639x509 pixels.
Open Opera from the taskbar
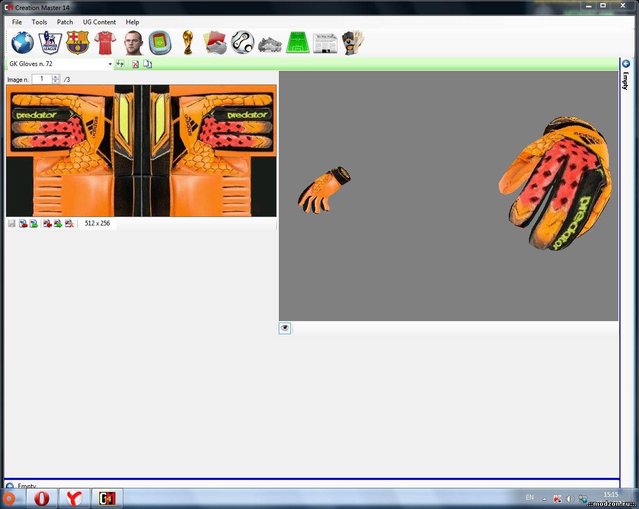point(42,498)
